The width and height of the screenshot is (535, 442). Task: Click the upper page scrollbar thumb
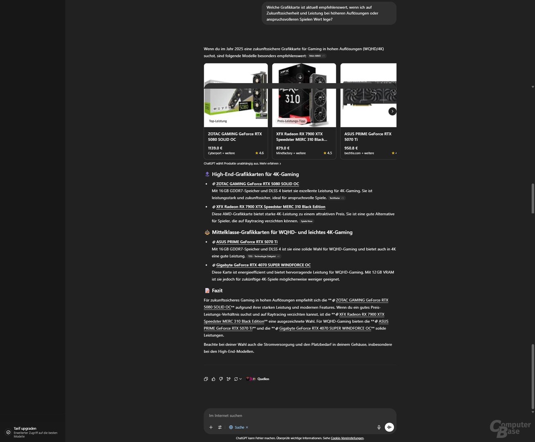coord(533,198)
